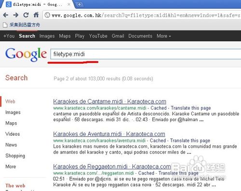
Task: Select Images in the left sidebar
Action: coord(13,112)
